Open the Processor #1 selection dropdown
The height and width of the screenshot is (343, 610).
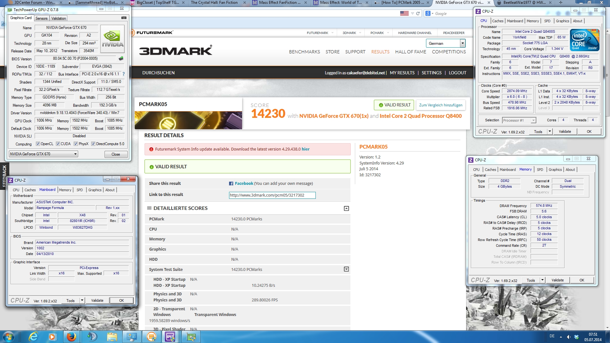519,120
